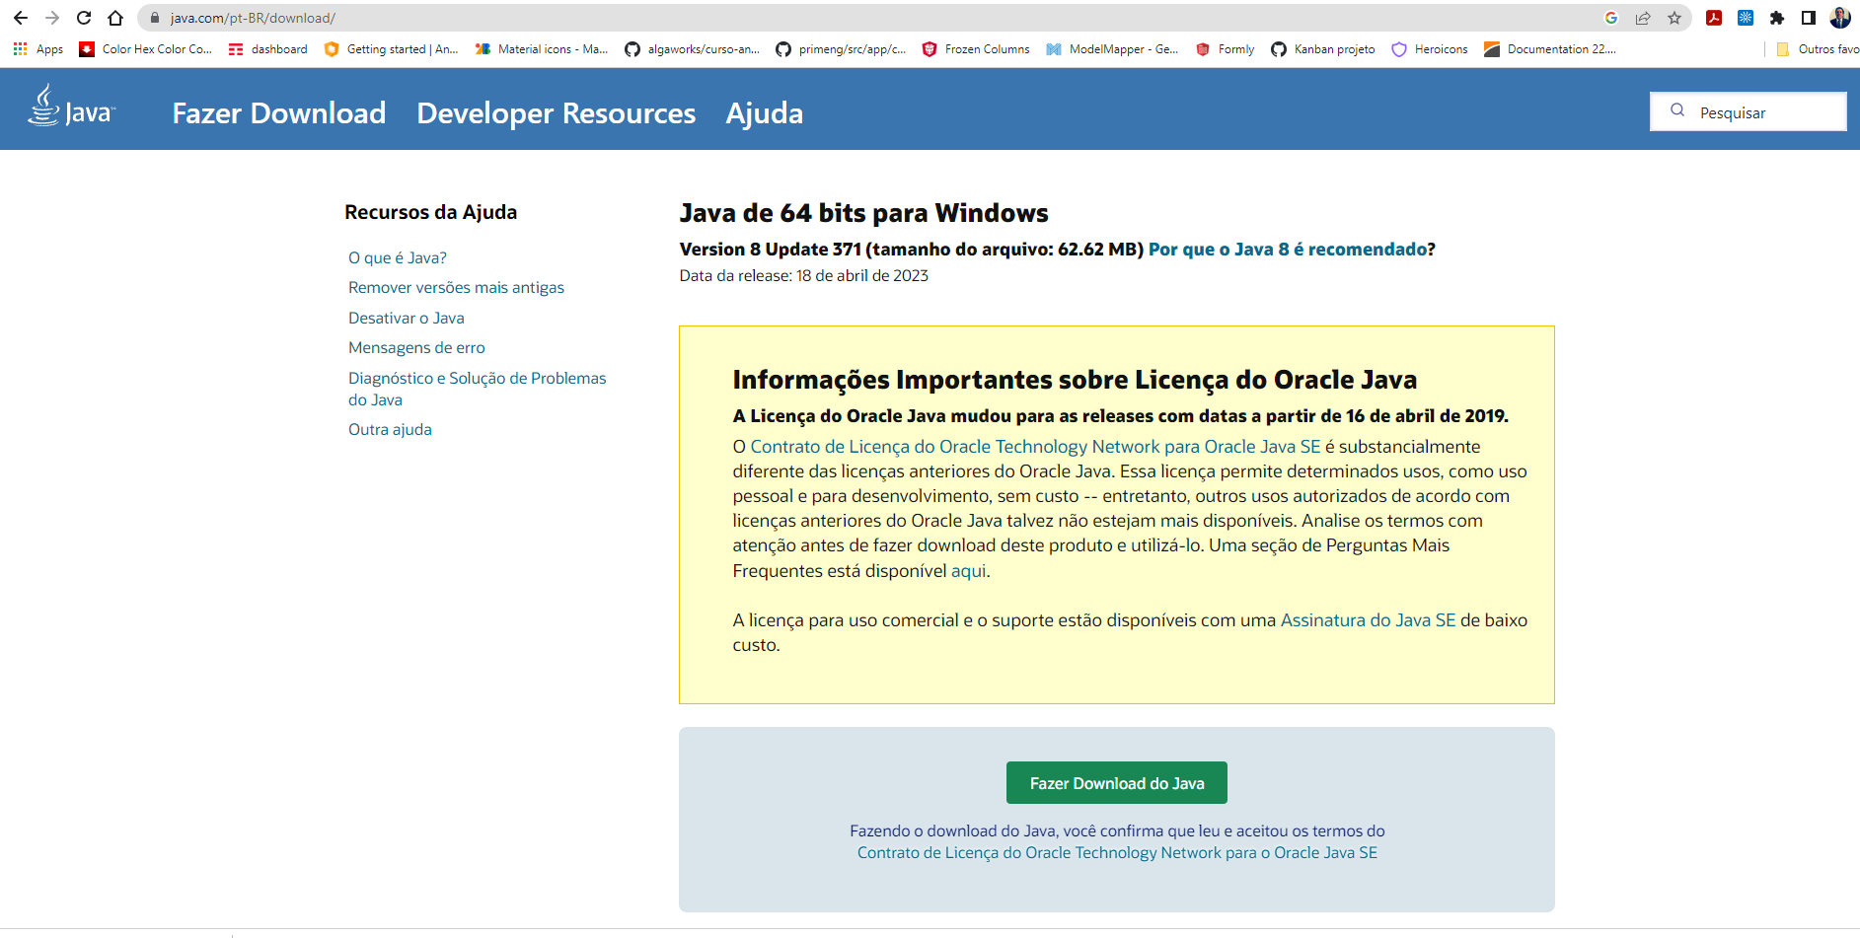The image size is (1860, 938).
Task: Open the Formly bookmark
Action: (x=1226, y=49)
